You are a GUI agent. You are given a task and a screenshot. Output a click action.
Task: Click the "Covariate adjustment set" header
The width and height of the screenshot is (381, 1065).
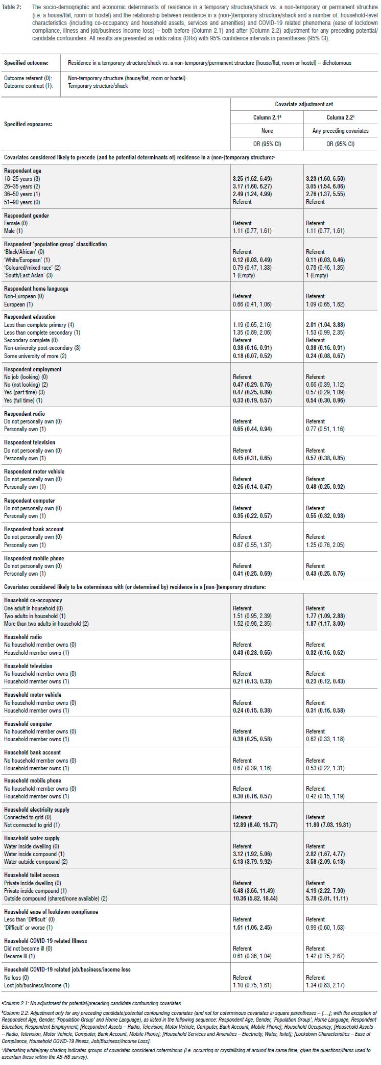pyautogui.click(x=304, y=103)
